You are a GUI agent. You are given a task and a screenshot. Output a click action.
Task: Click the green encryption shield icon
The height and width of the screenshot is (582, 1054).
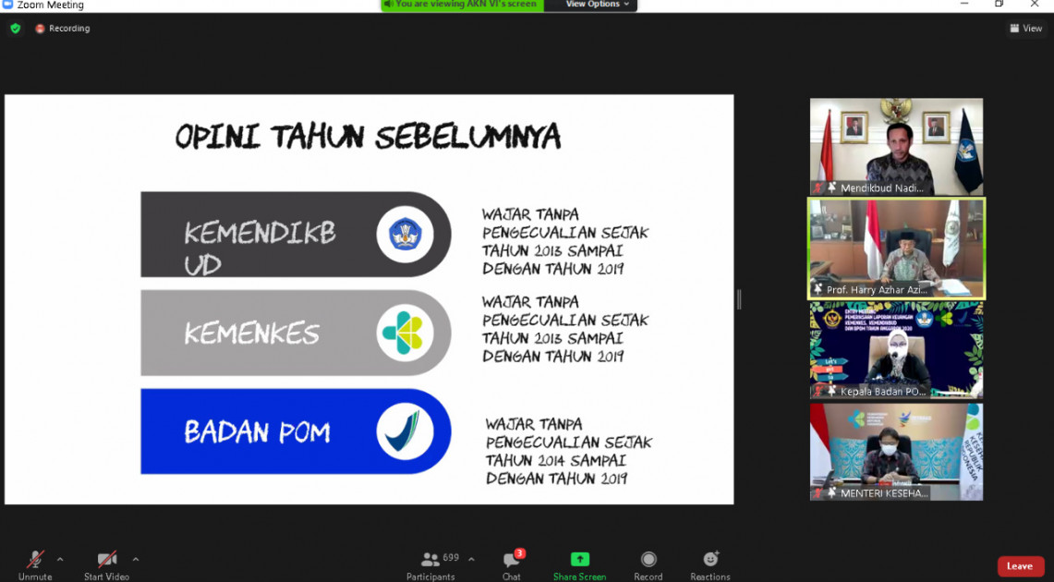[x=15, y=29]
